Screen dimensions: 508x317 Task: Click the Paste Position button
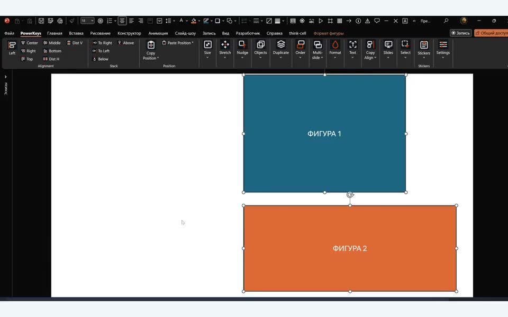click(x=178, y=43)
